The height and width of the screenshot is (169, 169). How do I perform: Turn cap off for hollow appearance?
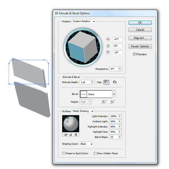click(115, 82)
